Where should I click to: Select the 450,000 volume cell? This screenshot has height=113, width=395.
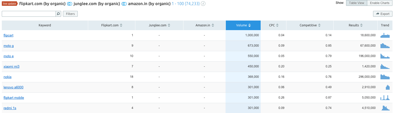point(243,66)
